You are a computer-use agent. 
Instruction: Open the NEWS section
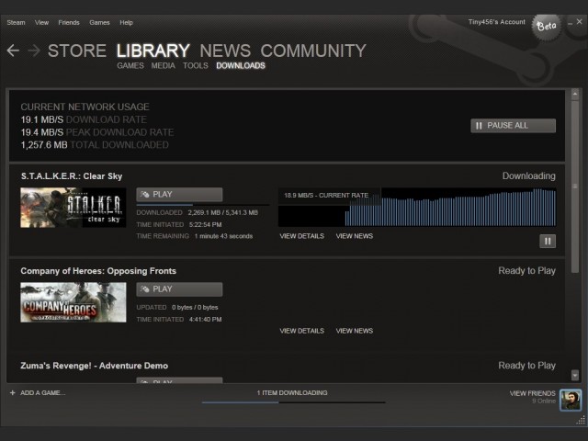(225, 51)
